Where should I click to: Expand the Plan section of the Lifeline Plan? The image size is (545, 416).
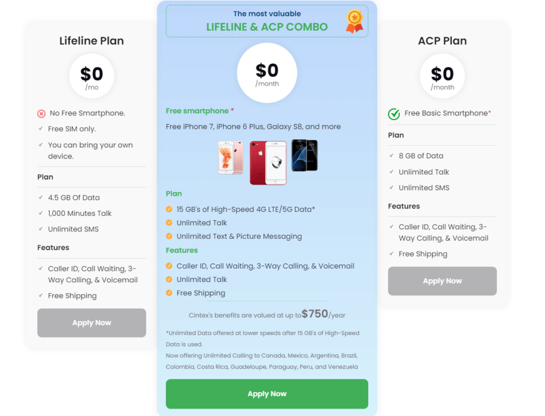[x=45, y=177]
